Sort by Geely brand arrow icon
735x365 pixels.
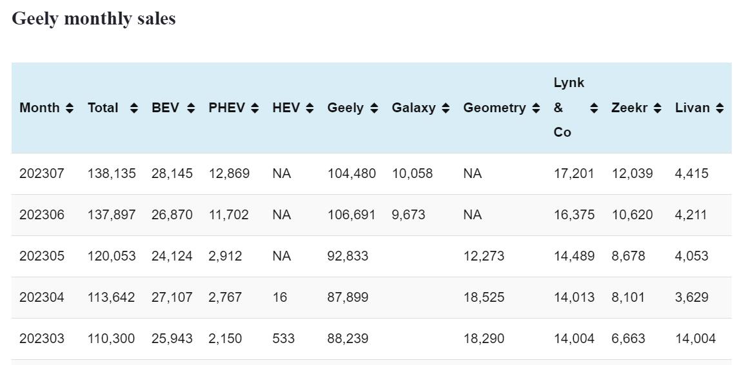coord(373,108)
